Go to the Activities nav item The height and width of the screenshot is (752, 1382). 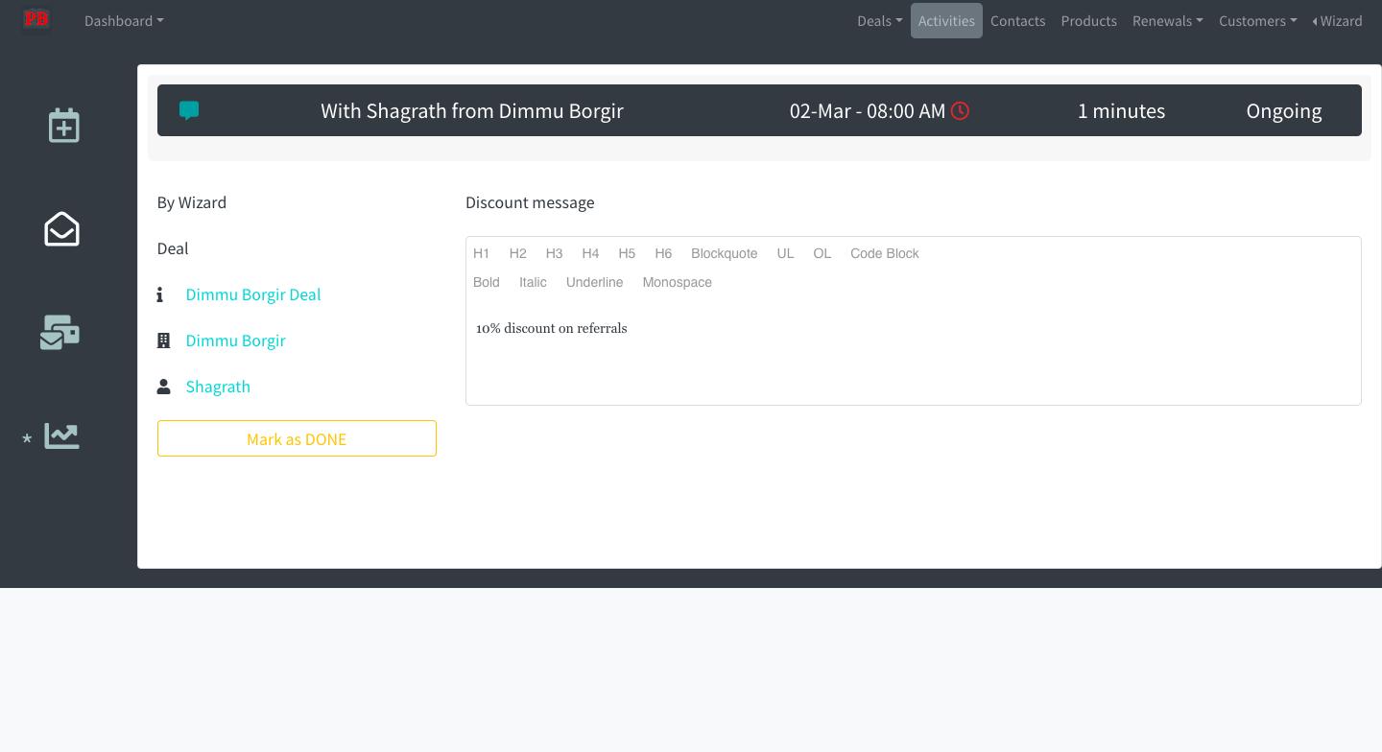[946, 21]
